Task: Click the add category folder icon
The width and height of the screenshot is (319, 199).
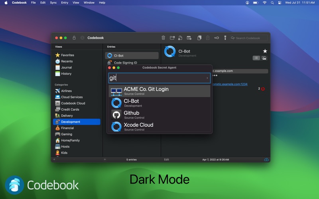Action: (172, 38)
